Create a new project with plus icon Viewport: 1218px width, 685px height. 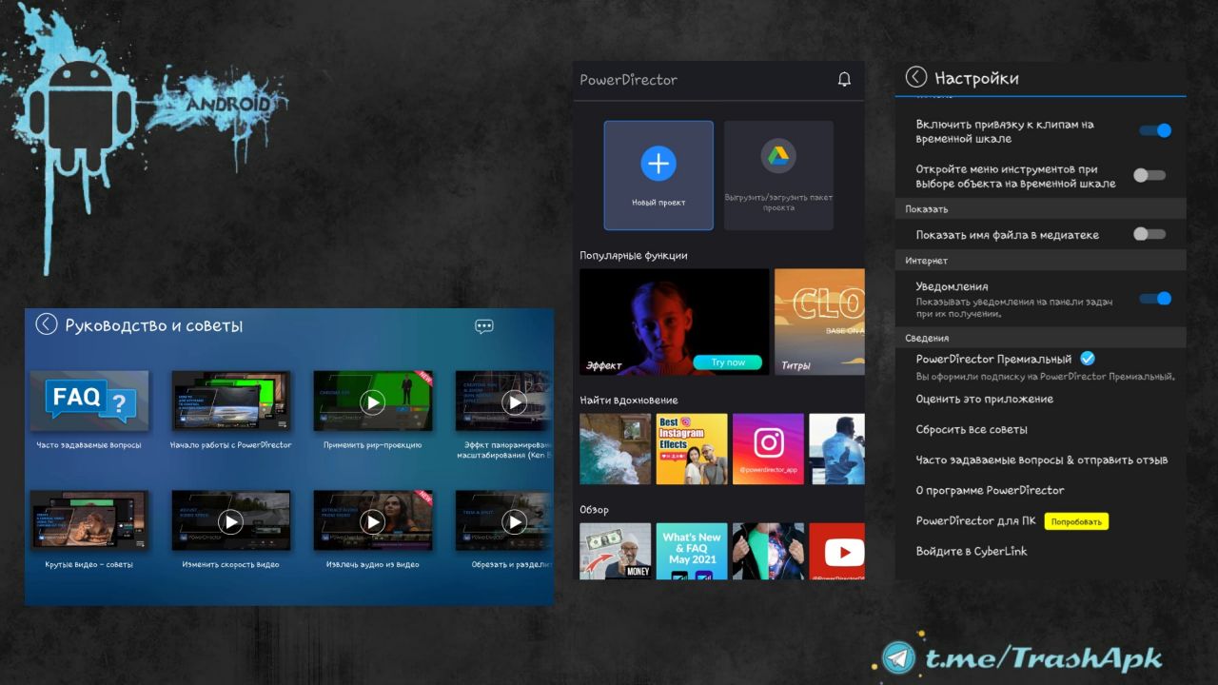658,164
